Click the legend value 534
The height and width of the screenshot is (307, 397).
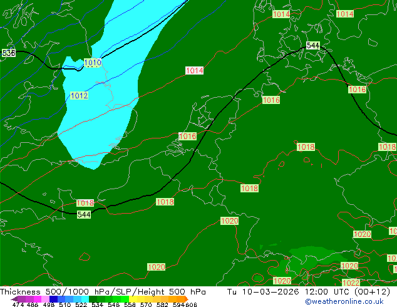tap(98, 304)
